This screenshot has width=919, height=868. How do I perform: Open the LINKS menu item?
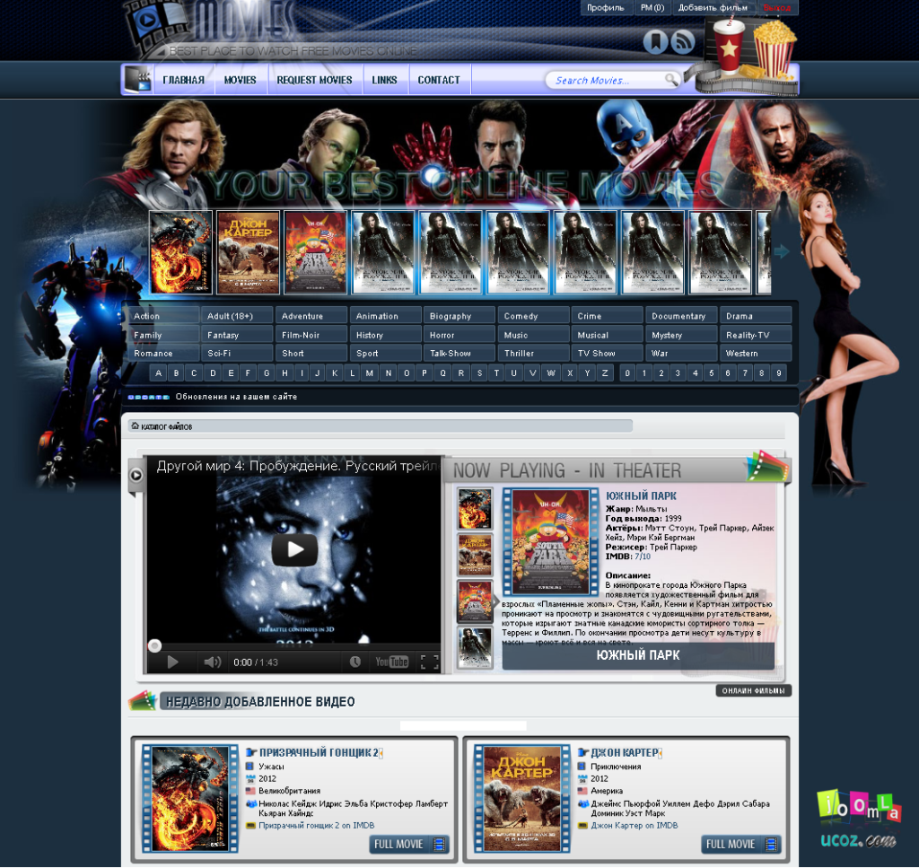(x=384, y=80)
